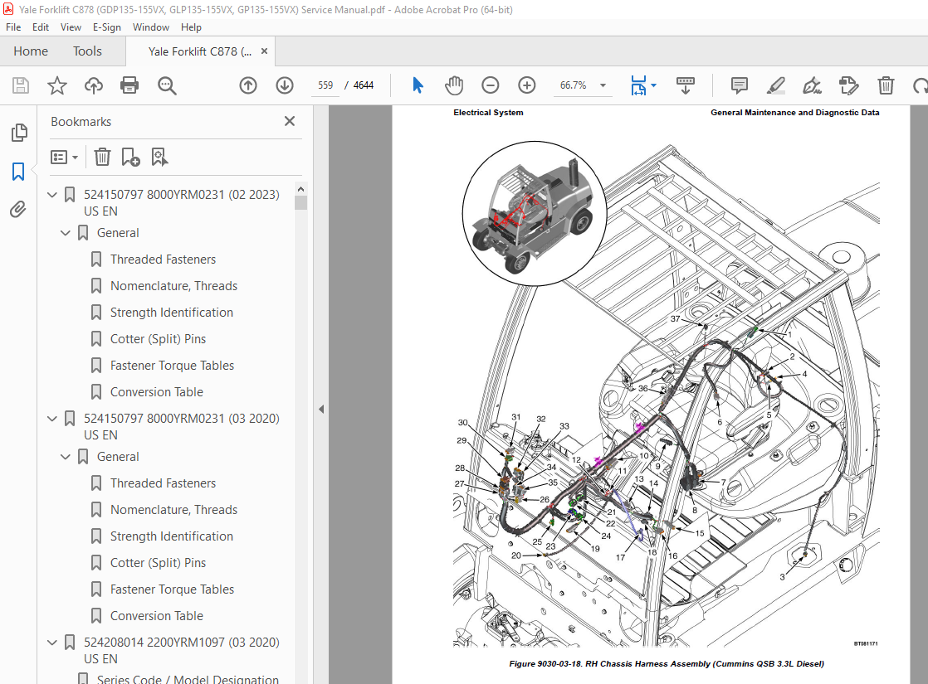Viewport: 928px width, 684px height.
Task: Open the File menu
Action: click(13, 27)
